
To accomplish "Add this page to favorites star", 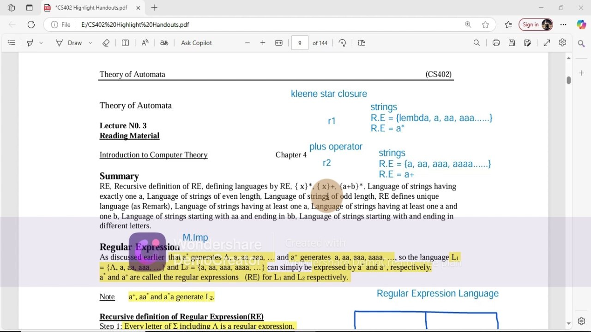I will click(x=485, y=24).
